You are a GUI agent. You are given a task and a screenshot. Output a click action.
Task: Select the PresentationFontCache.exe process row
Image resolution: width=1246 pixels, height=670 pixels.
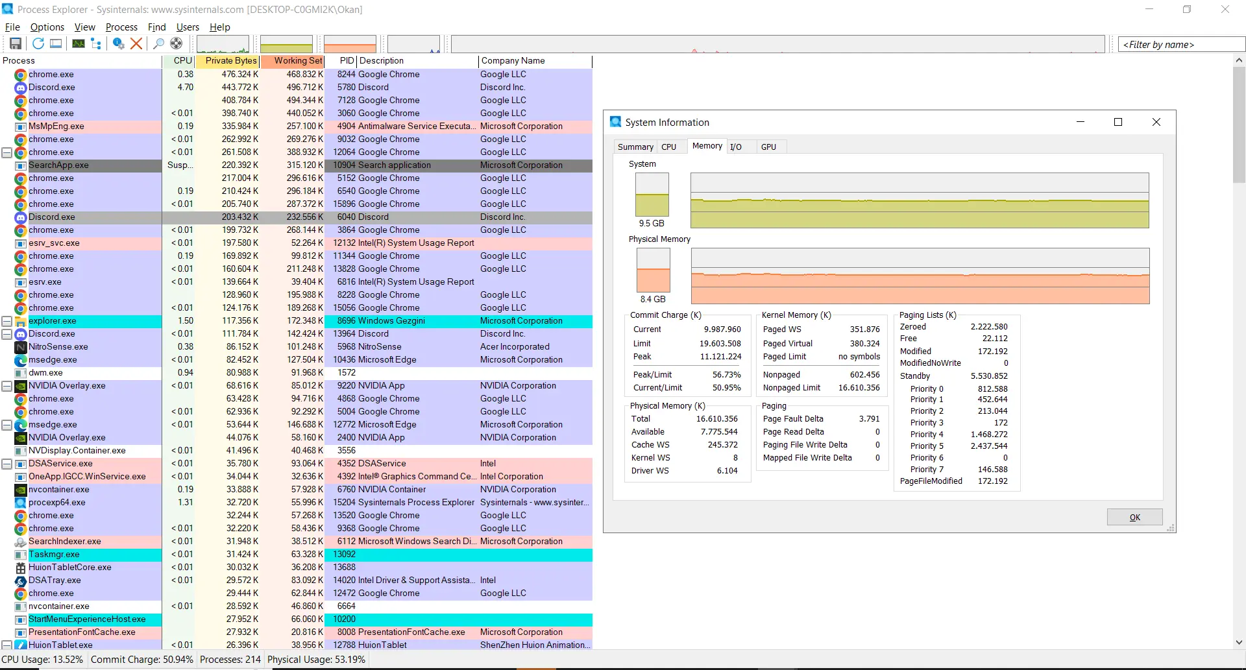pos(296,632)
